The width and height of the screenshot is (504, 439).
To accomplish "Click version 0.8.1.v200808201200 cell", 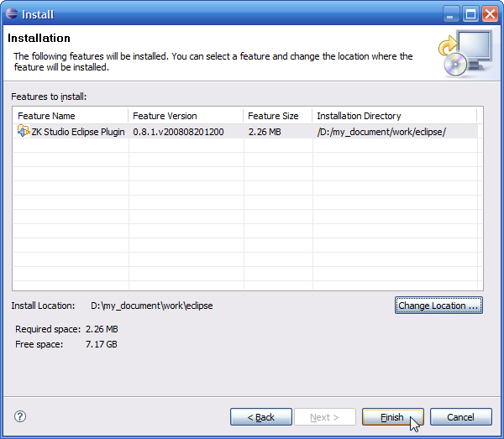I will 178,132.
